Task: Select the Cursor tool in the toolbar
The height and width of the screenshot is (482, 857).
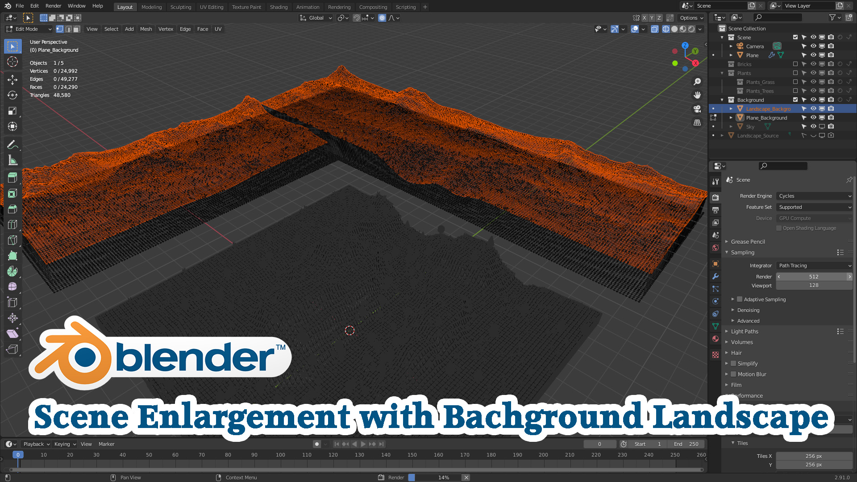Action: click(12, 62)
